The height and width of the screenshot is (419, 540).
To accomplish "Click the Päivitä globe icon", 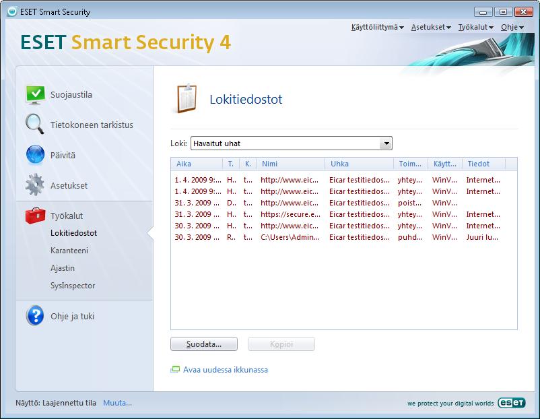I will (35, 155).
